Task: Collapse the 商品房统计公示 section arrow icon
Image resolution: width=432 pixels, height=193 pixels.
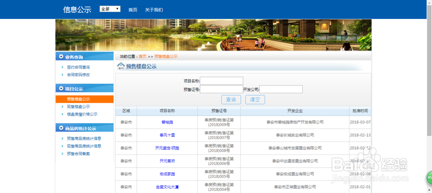Action: [61, 128]
